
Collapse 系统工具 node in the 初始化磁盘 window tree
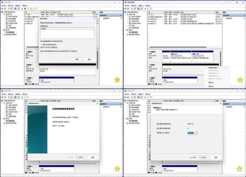tap(2, 14)
